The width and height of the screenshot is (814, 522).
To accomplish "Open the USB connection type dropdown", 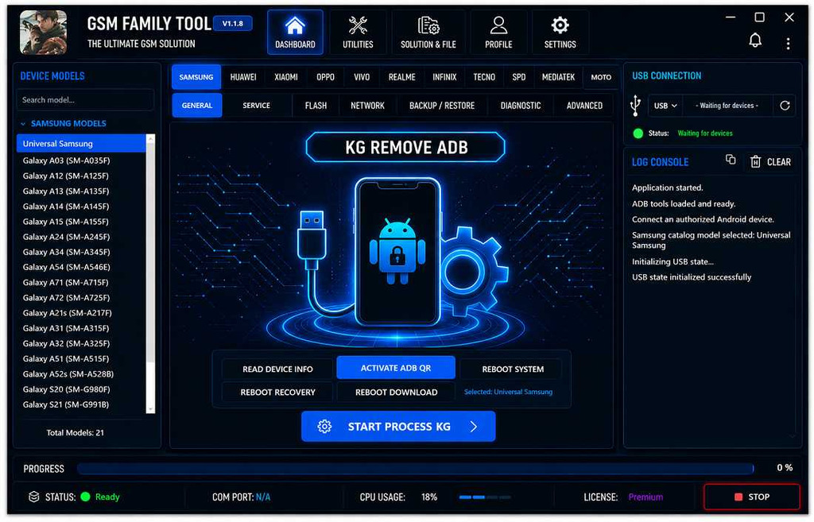I will pos(665,106).
